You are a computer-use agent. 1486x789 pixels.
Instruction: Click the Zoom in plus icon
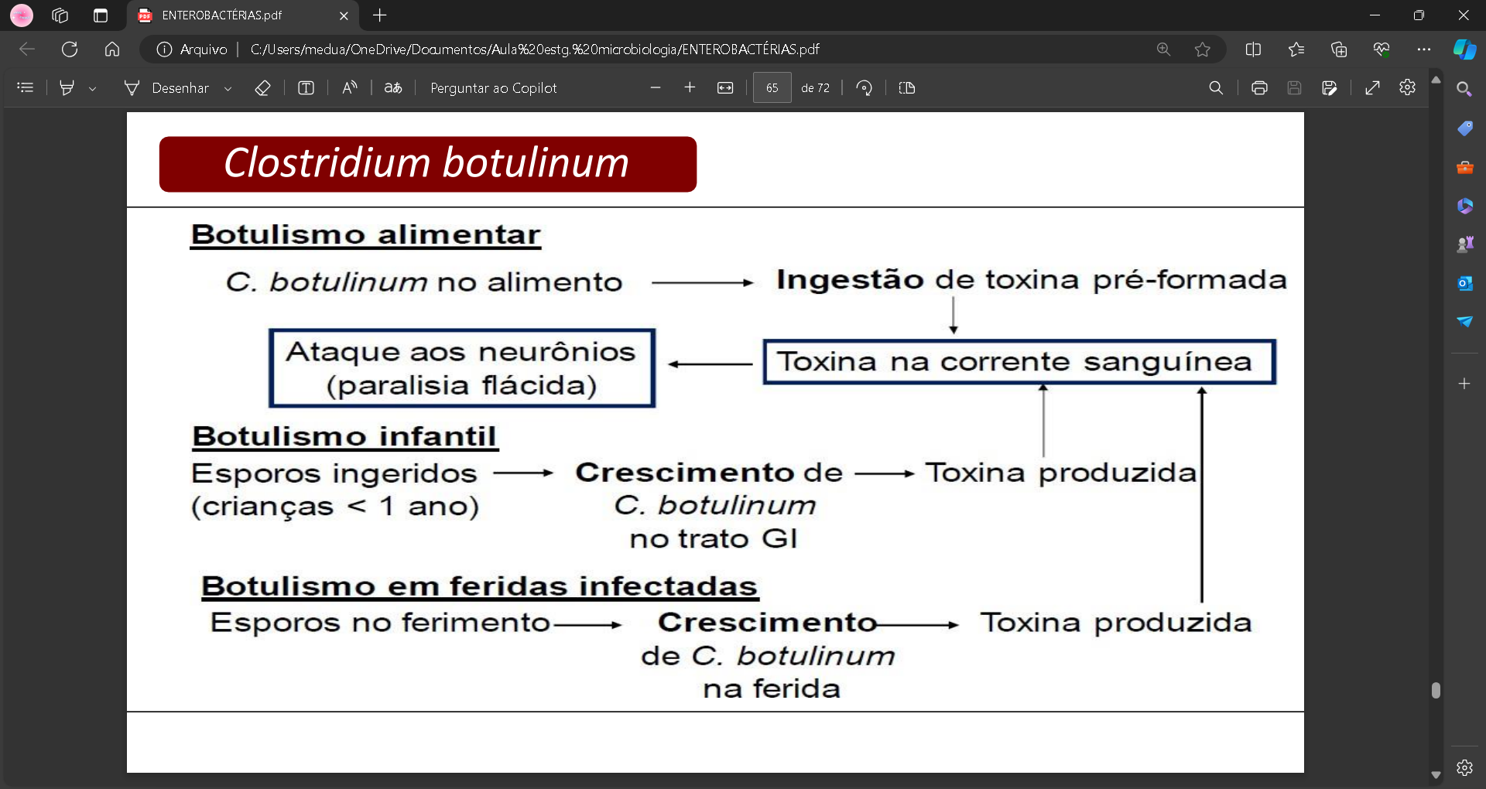690,88
